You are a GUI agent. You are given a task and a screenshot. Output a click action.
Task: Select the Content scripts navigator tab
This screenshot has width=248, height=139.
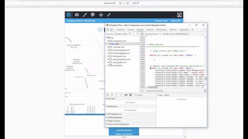[121, 34]
